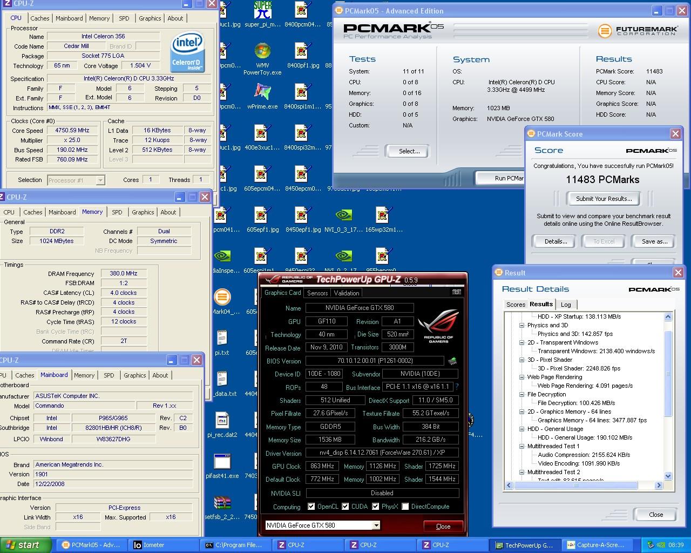Toggle the DirectCompute checkbox in GPU-Z
691x553 pixels.
405,507
